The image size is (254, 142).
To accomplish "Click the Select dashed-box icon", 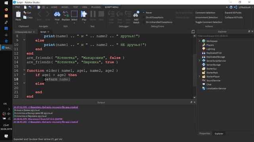I will (74, 14).
